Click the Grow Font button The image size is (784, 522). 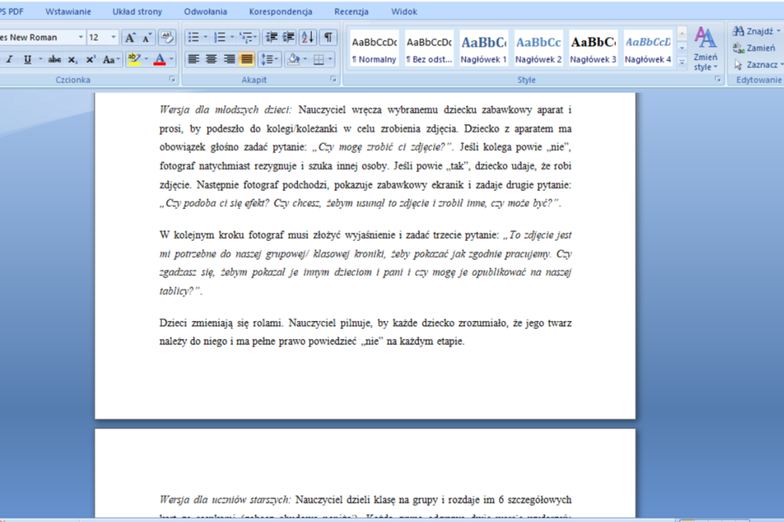130,37
